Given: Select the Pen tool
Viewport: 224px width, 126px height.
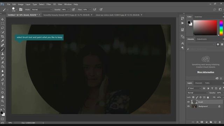Looking at the screenshot, I should pos(2,80).
